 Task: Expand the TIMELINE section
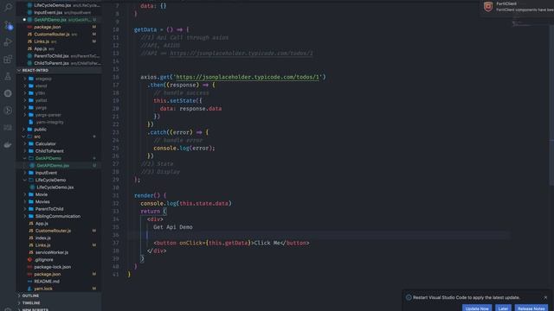pyautogui.click(x=59, y=303)
